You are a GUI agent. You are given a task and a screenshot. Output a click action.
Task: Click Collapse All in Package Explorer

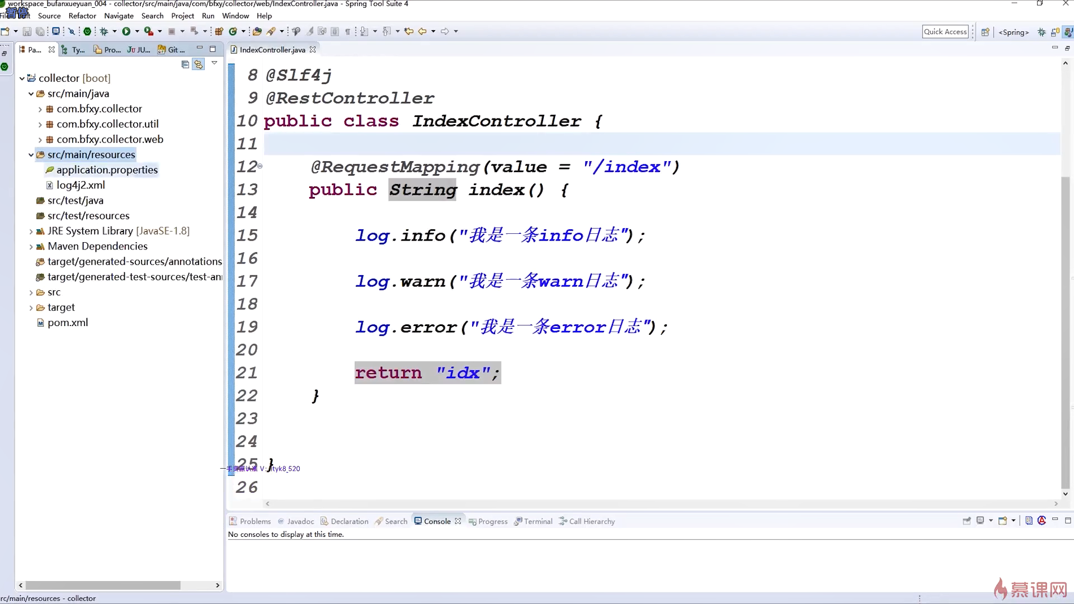point(185,64)
